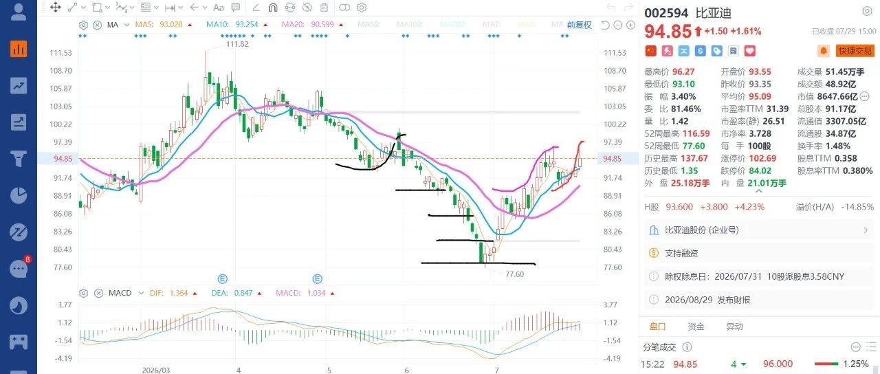Open the pie chart portfolio icon in sidebar
Viewport: 880px width, 374px height.
pos(19,195)
